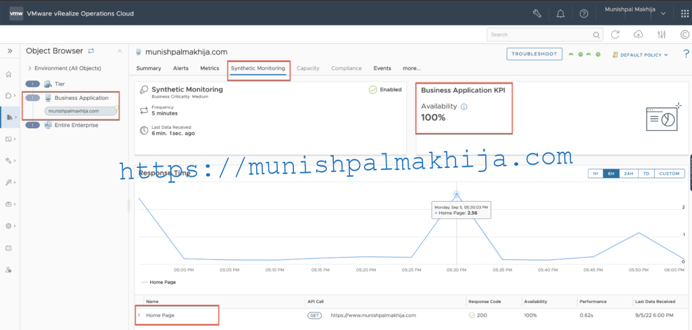Click the cloud upload icon

click(638, 34)
